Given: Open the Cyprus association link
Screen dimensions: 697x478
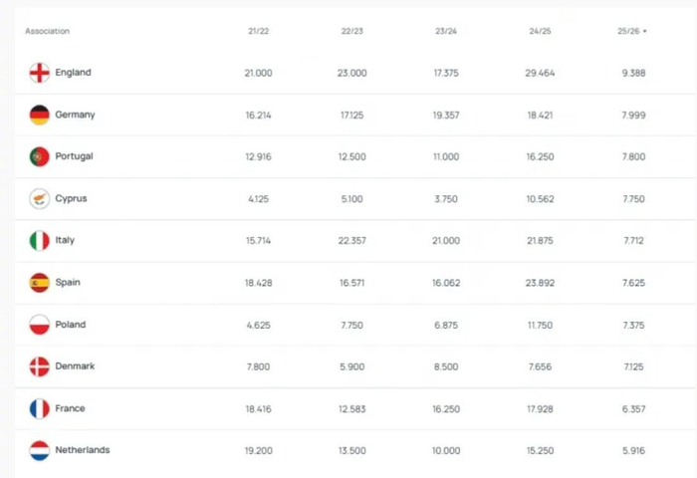Looking at the screenshot, I should pos(71,199).
